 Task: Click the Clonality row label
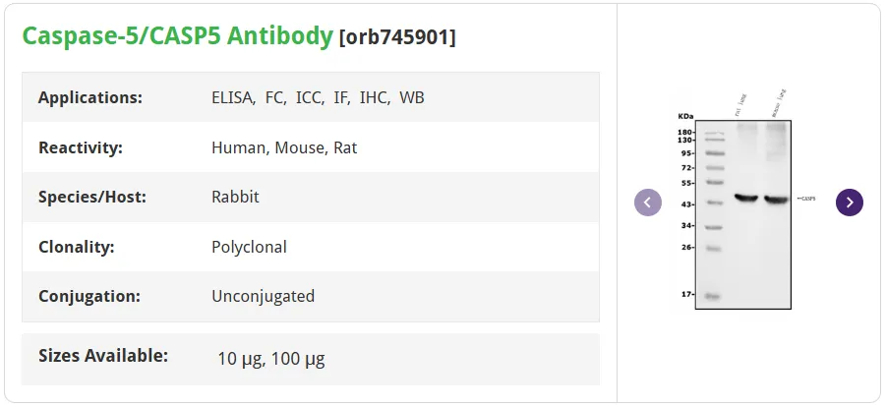77,247
